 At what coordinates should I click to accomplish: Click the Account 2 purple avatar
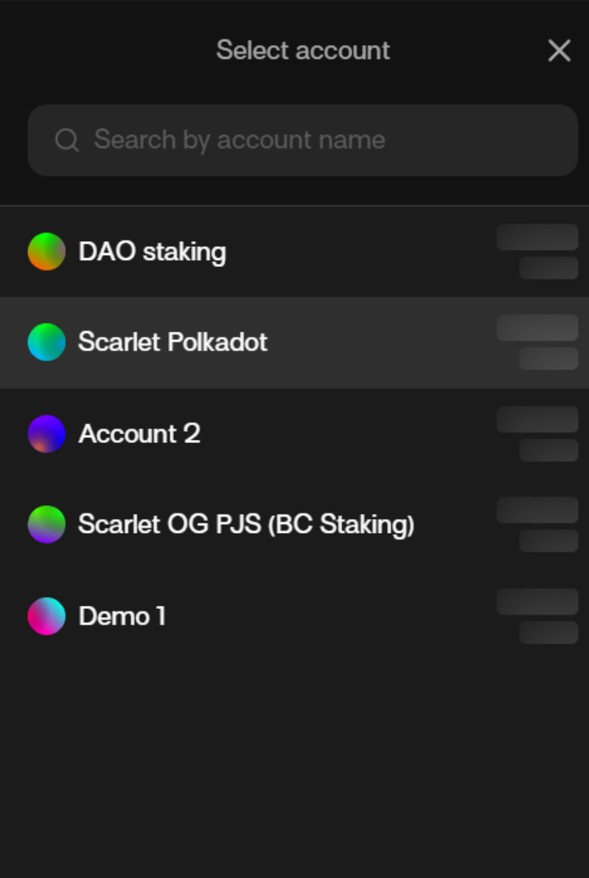point(46,433)
